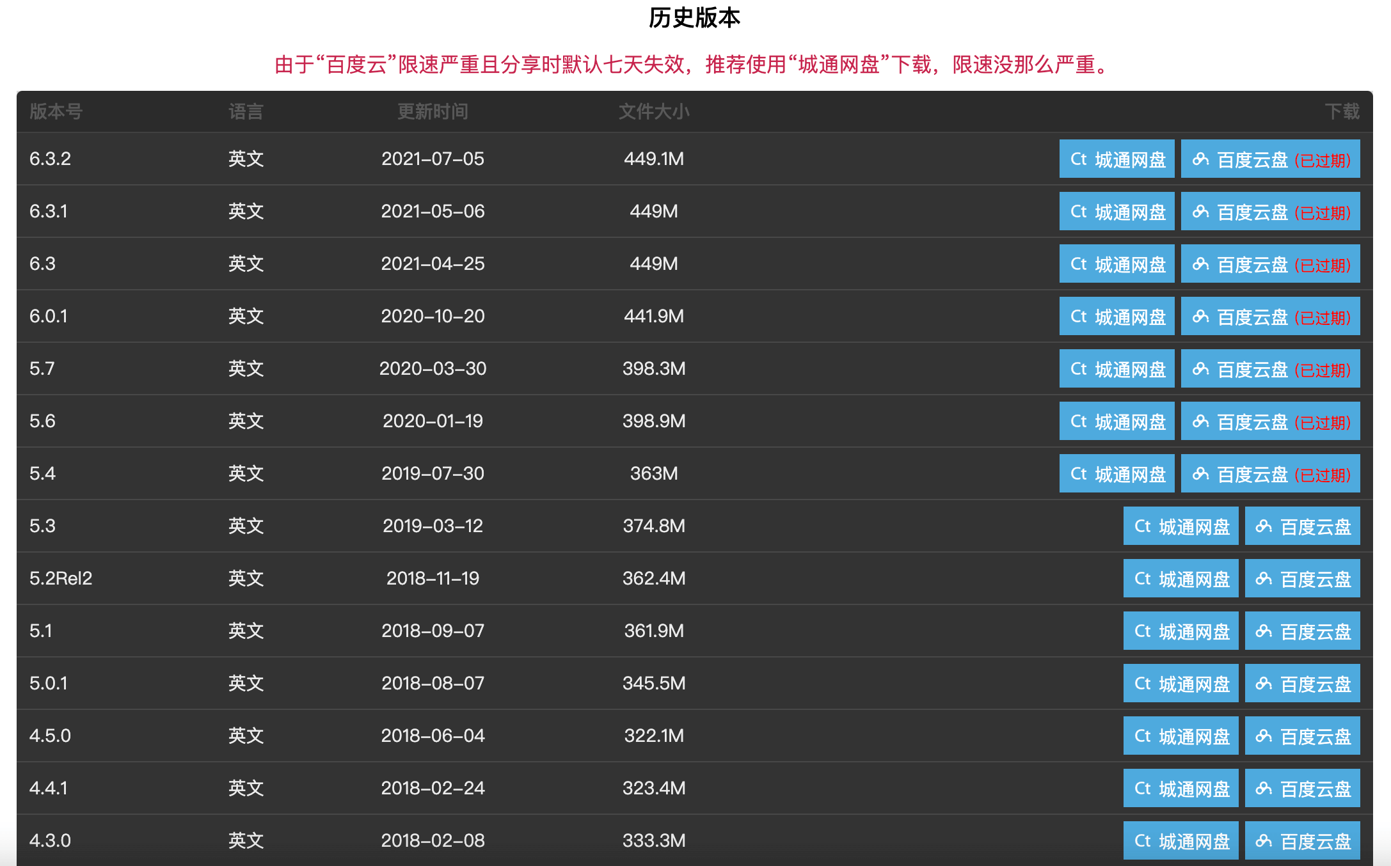Click date 2020-10-20
The image size is (1391, 866).
tap(433, 316)
